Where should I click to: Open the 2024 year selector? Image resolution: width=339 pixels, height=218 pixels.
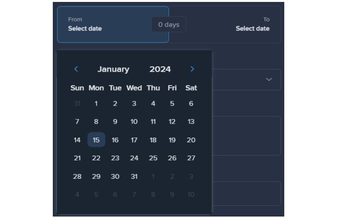click(x=160, y=69)
